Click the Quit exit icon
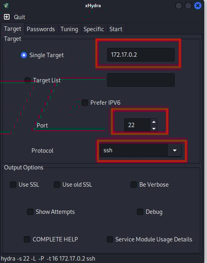 [x=7, y=17]
